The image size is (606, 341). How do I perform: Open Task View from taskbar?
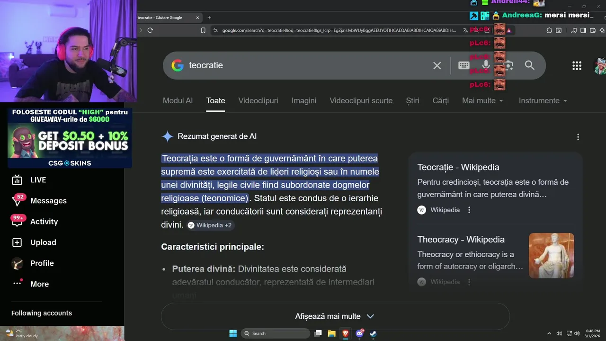point(318,333)
